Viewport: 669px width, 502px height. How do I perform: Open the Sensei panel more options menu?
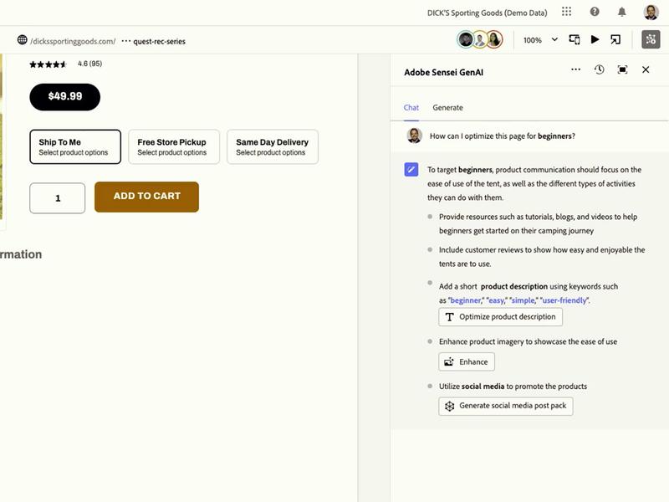click(x=575, y=69)
